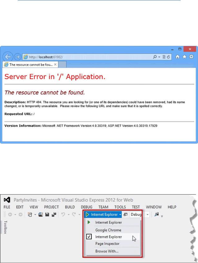This screenshot has height=263, width=198.
Task: Click the 'Description:' label text
Action: [x=15, y=102]
